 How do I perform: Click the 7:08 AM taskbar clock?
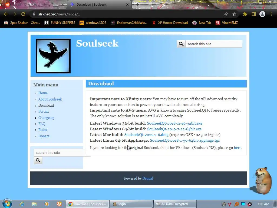pyautogui.click(x=263, y=204)
